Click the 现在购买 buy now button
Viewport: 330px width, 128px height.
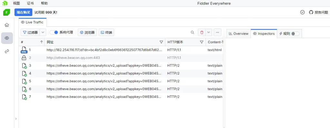click(x=23, y=13)
